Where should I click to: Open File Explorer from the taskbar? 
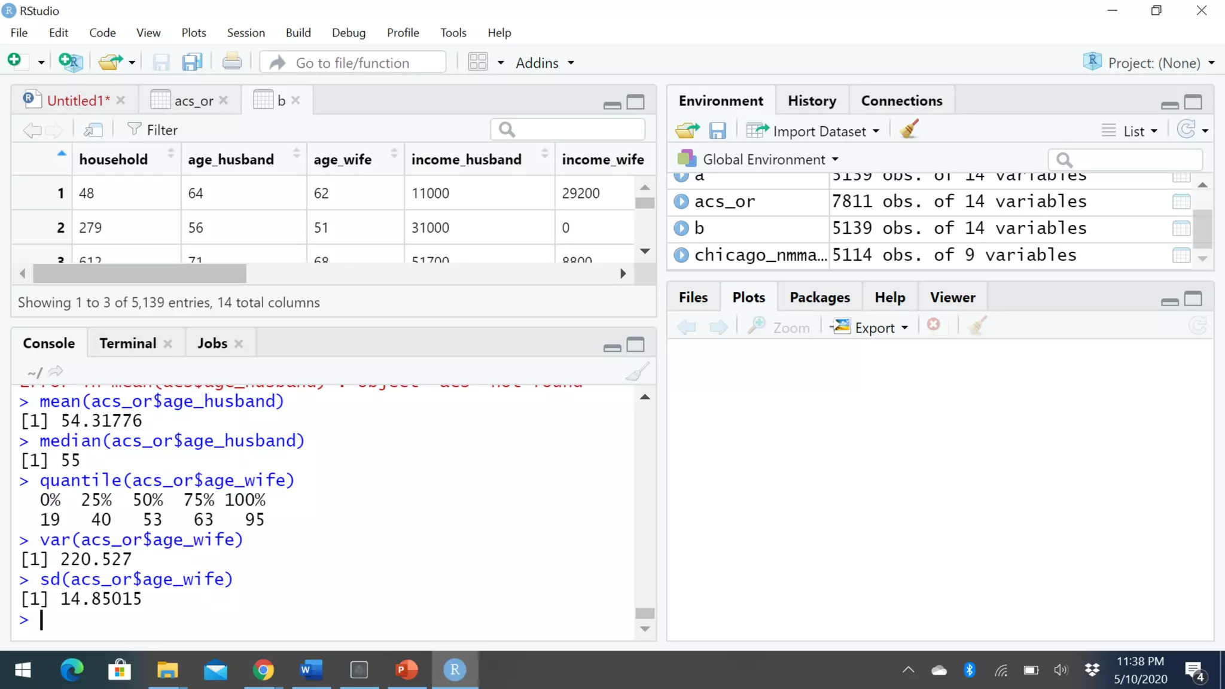point(167,670)
